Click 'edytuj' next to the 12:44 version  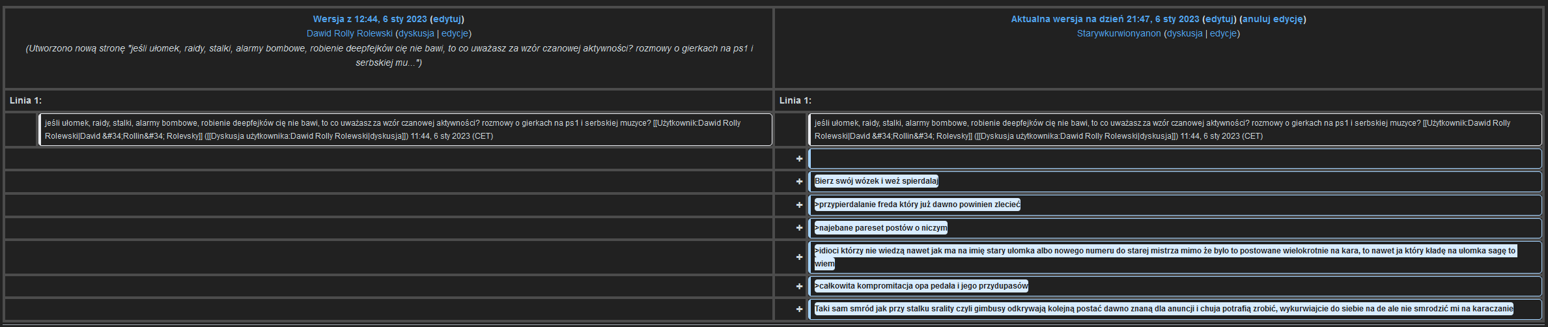(x=447, y=19)
